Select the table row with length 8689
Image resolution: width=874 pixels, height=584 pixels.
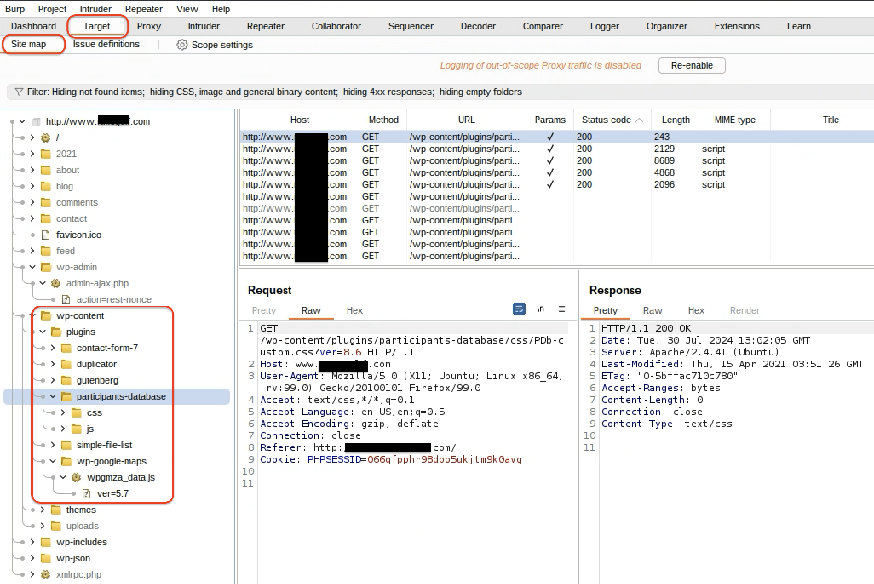(x=556, y=160)
